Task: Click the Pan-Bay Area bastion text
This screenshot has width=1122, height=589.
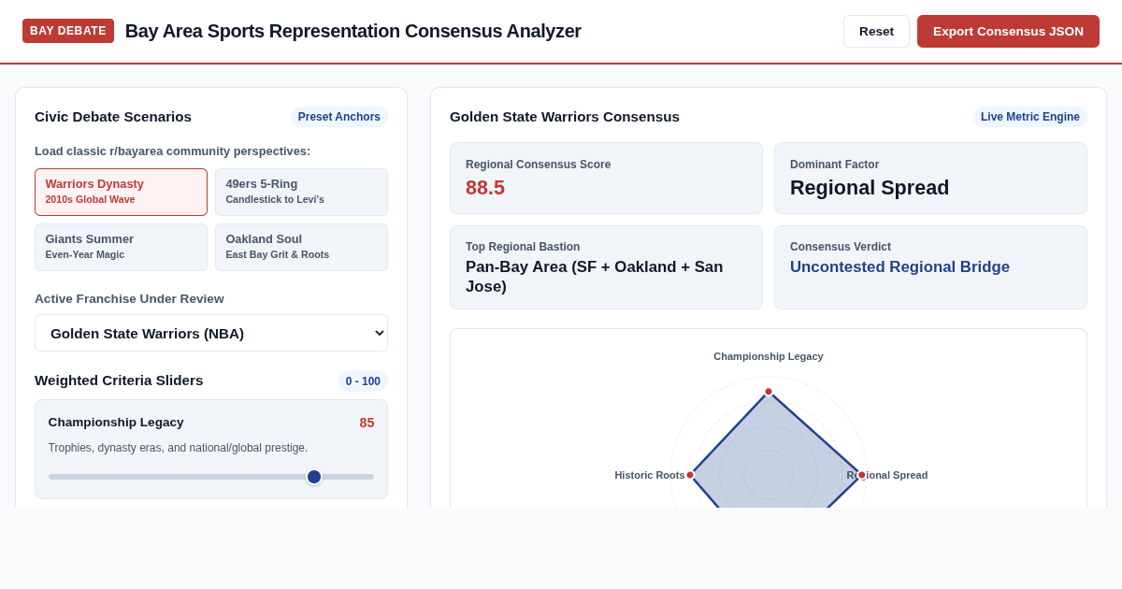Action: click(x=595, y=277)
